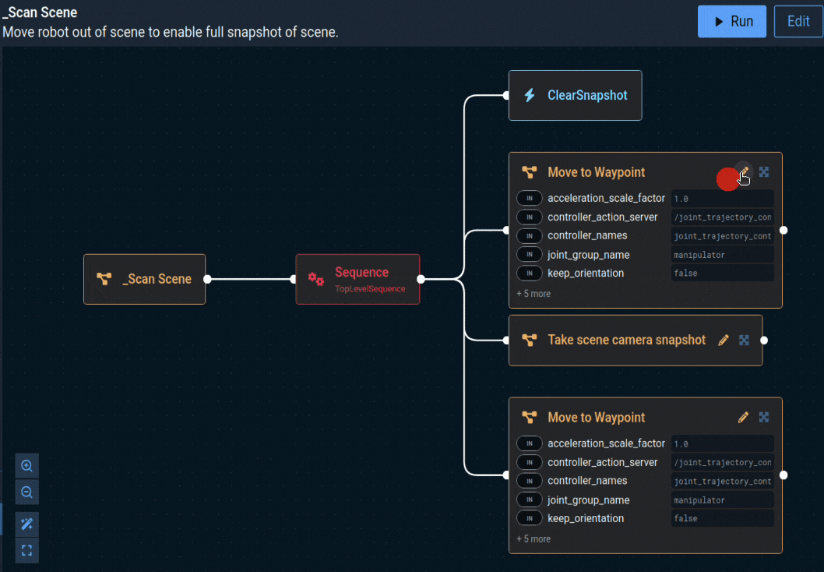
Task: Click IN port of joint_group_name in bottom waypoint
Action: point(529,500)
